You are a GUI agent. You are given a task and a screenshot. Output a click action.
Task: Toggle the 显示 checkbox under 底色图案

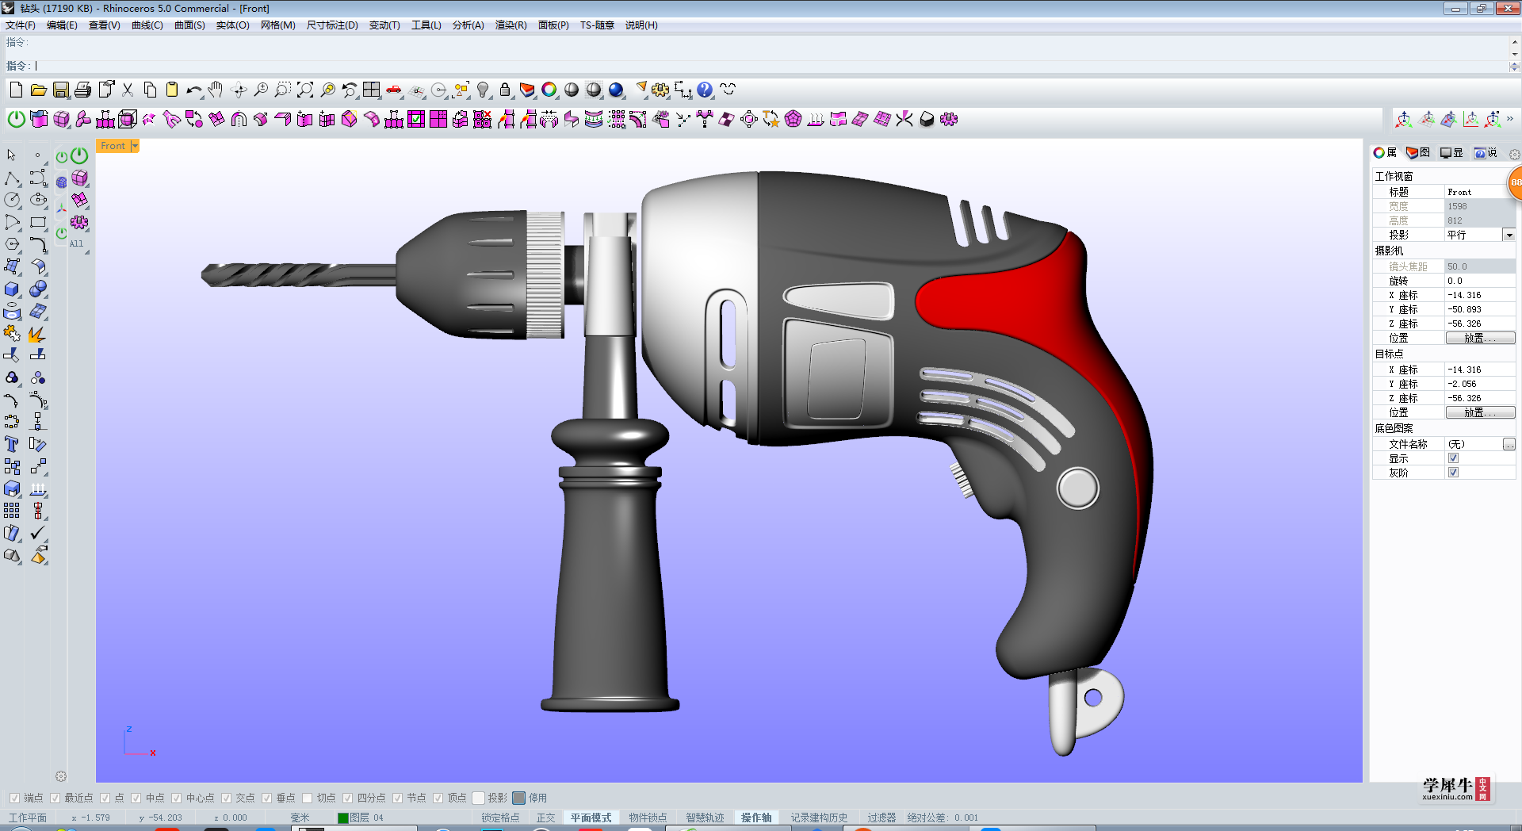tap(1453, 458)
